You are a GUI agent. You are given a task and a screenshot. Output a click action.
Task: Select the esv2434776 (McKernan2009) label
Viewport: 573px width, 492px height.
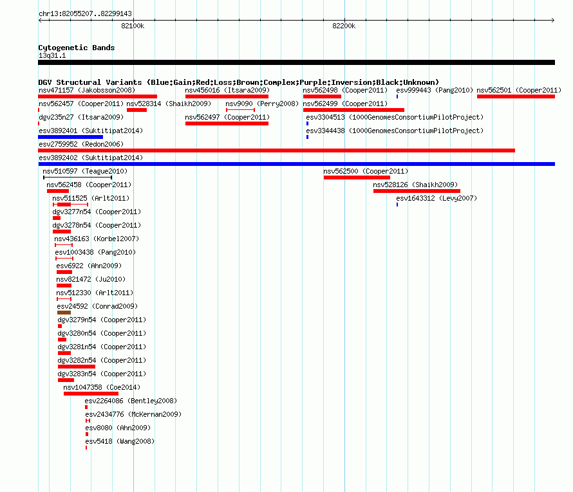coord(133,414)
